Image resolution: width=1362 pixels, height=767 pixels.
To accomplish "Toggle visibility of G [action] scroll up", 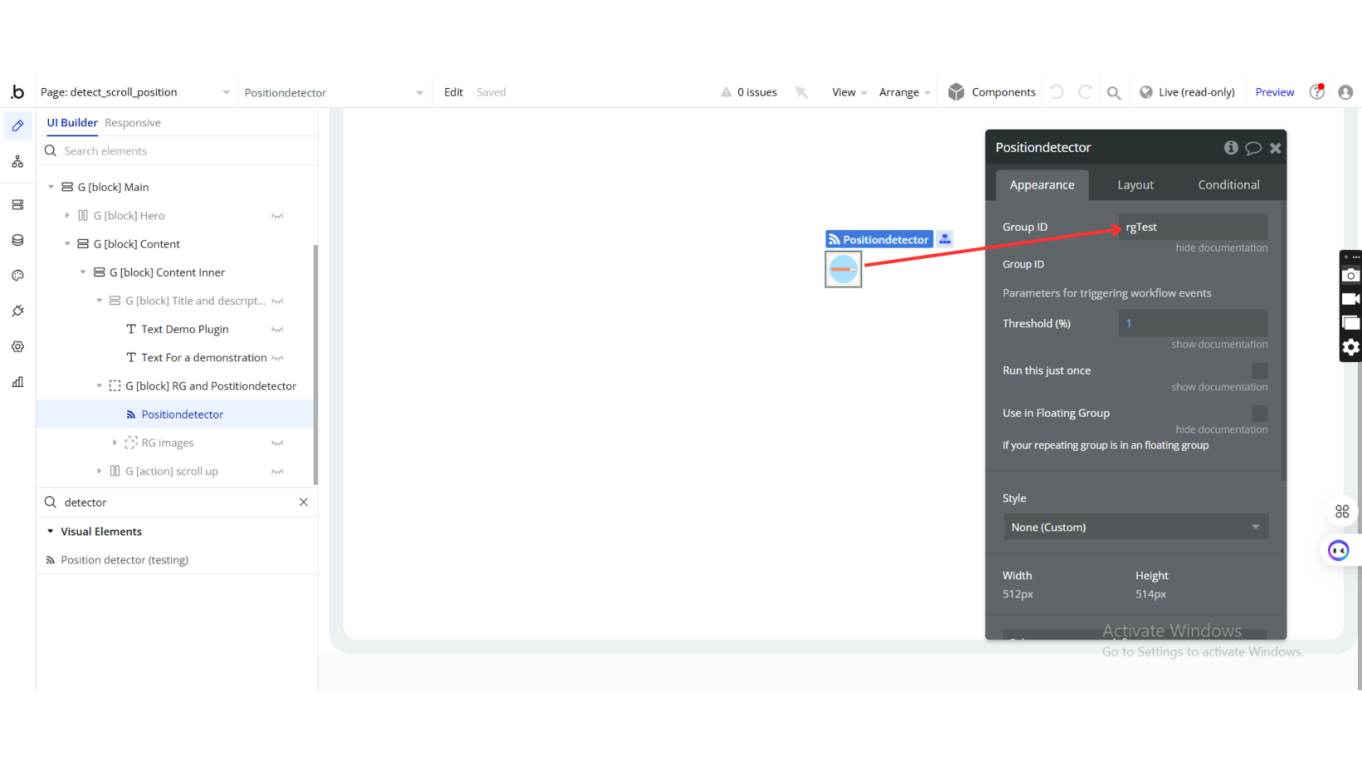I will pyautogui.click(x=277, y=471).
